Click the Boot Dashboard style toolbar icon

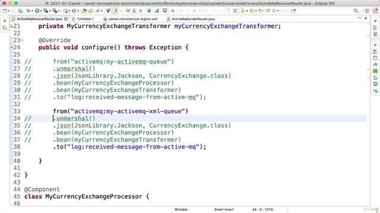tap(157, 11)
